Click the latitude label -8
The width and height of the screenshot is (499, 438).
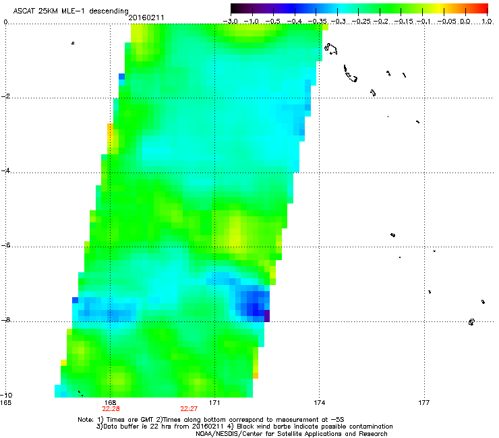coord(5,319)
